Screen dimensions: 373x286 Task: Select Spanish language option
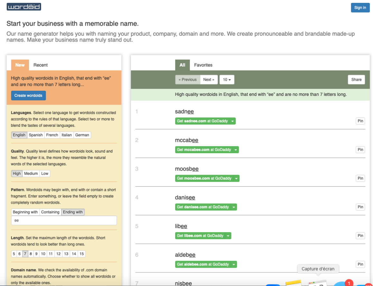36,135
